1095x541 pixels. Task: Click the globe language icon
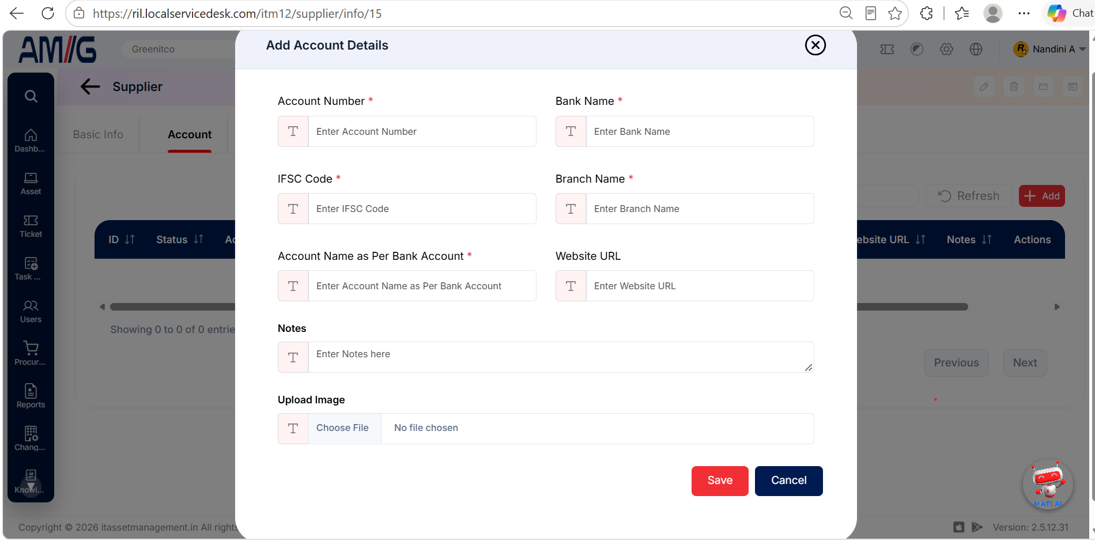(976, 49)
